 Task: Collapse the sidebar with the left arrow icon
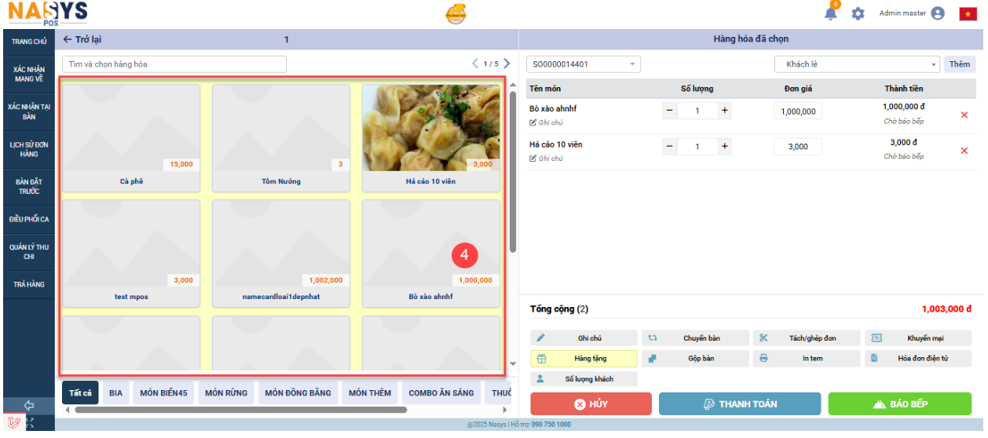point(29,405)
